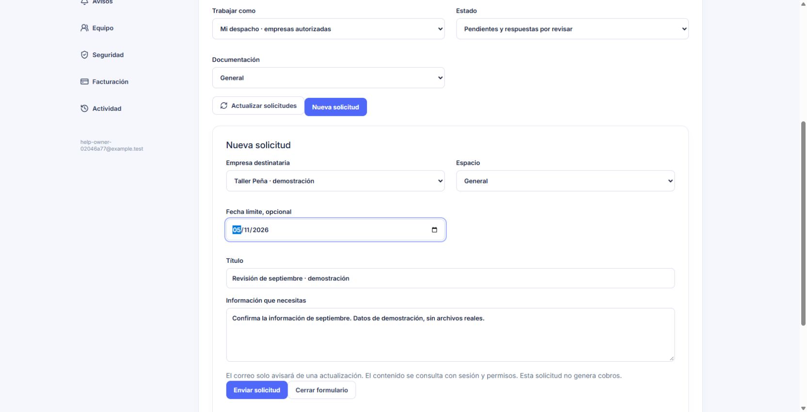Open the calendar picker icon in the date field
Viewport: 807px width, 412px height.
pos(434,230)
